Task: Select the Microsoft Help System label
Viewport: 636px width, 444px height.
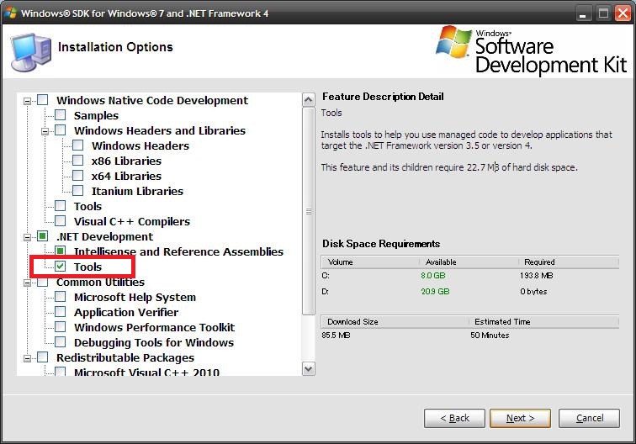Action: click(x=135, y=297)
